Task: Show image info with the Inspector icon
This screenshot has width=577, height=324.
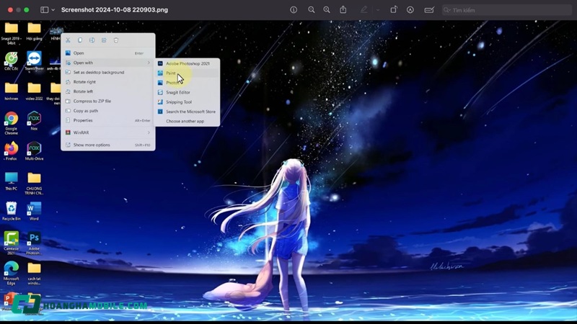Action: (294, 10)
